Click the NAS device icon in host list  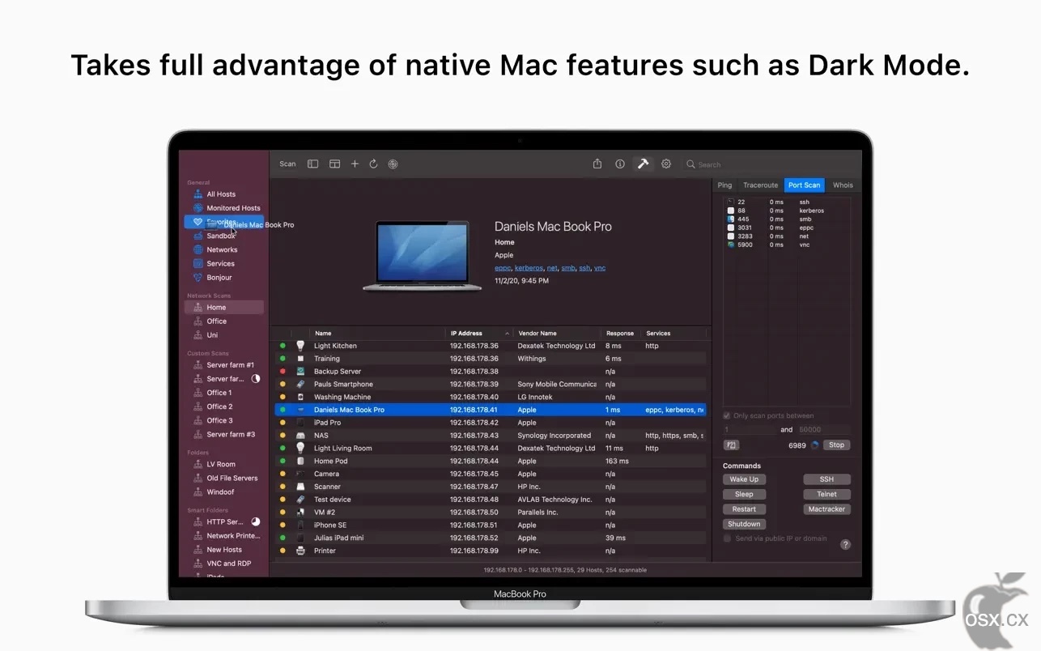coord(300,436)
